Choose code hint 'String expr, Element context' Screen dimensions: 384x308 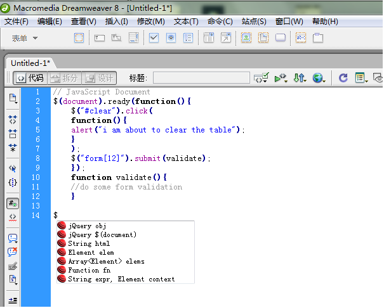coord(126,279)
